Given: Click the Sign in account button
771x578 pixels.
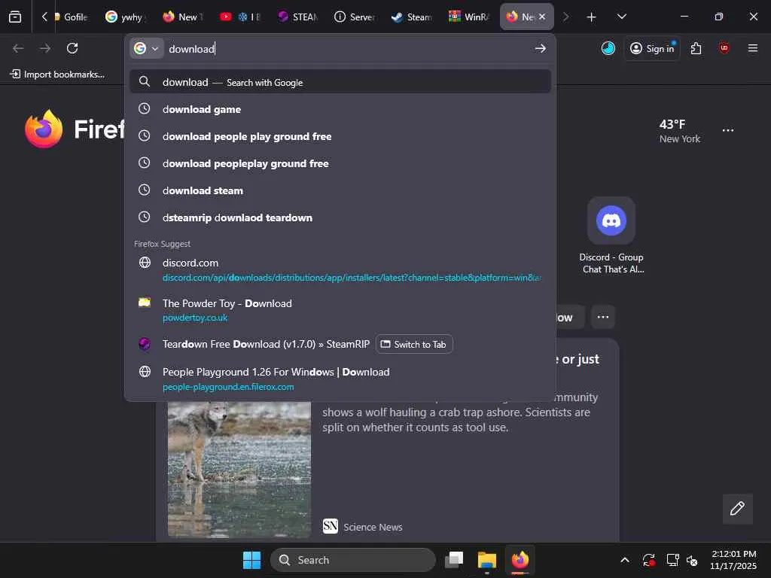Looking at the screenshot, I should (652, 48).
